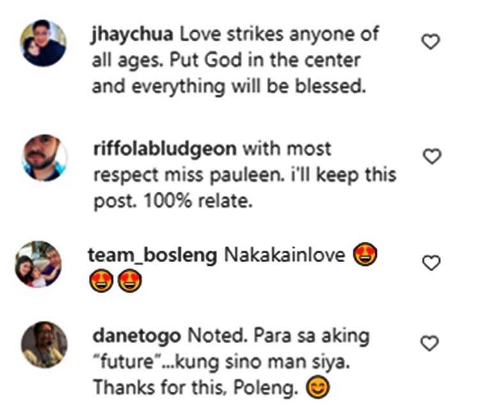Like team_bosleng's Nakakainlove comment

click(x=431, y=263)
